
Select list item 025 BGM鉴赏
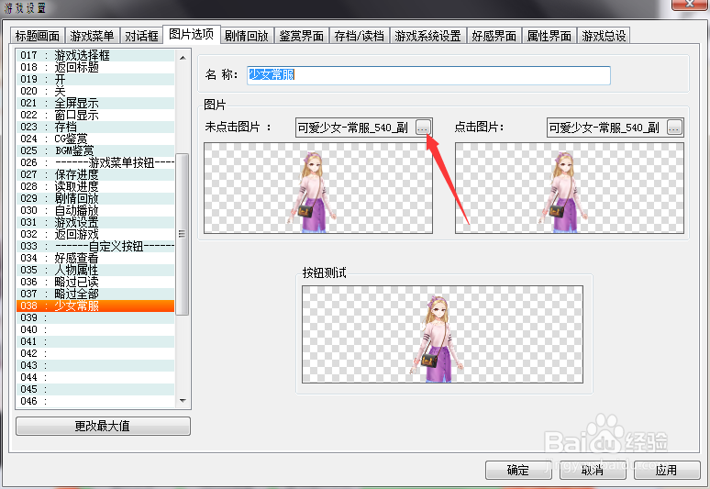point(95,150)
